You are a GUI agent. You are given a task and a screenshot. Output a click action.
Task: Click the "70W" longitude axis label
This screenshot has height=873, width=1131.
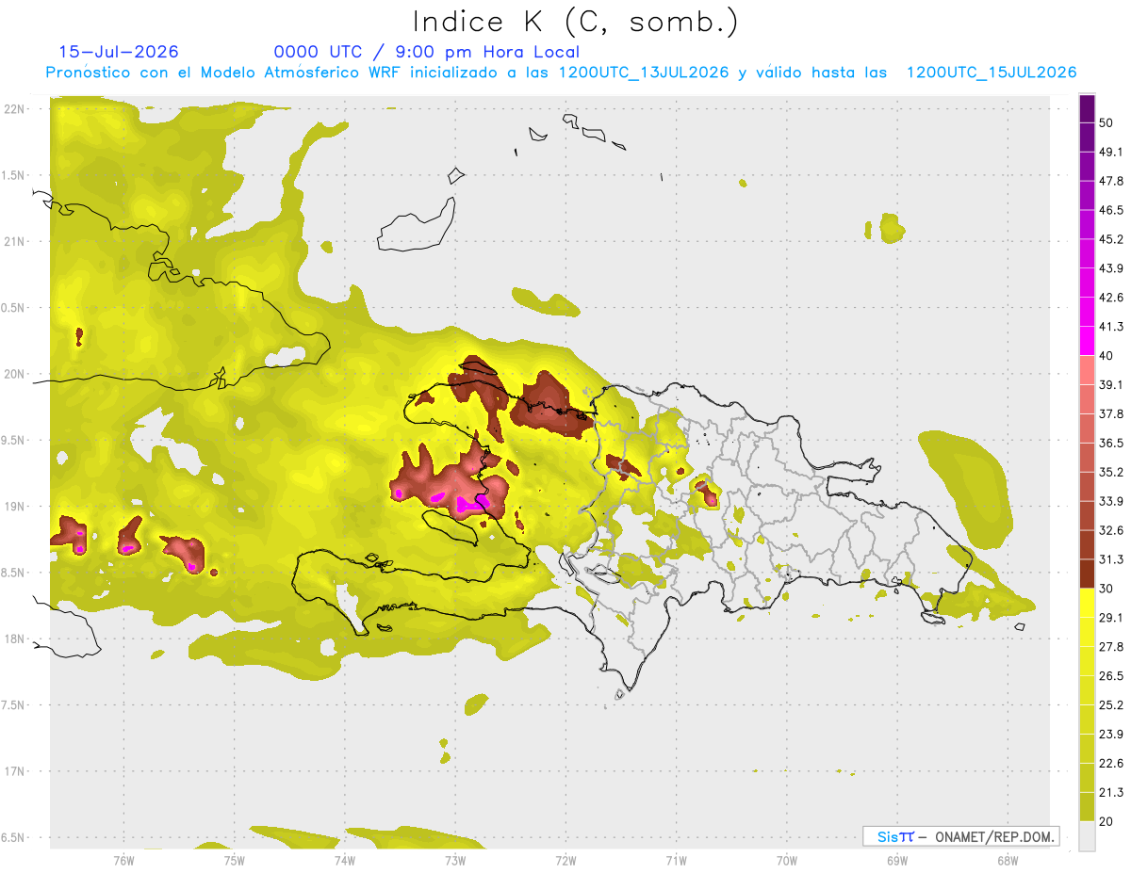click(x=786, y=860)
